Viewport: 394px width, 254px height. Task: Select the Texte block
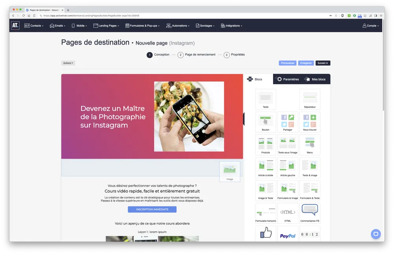tap(265, 98)
